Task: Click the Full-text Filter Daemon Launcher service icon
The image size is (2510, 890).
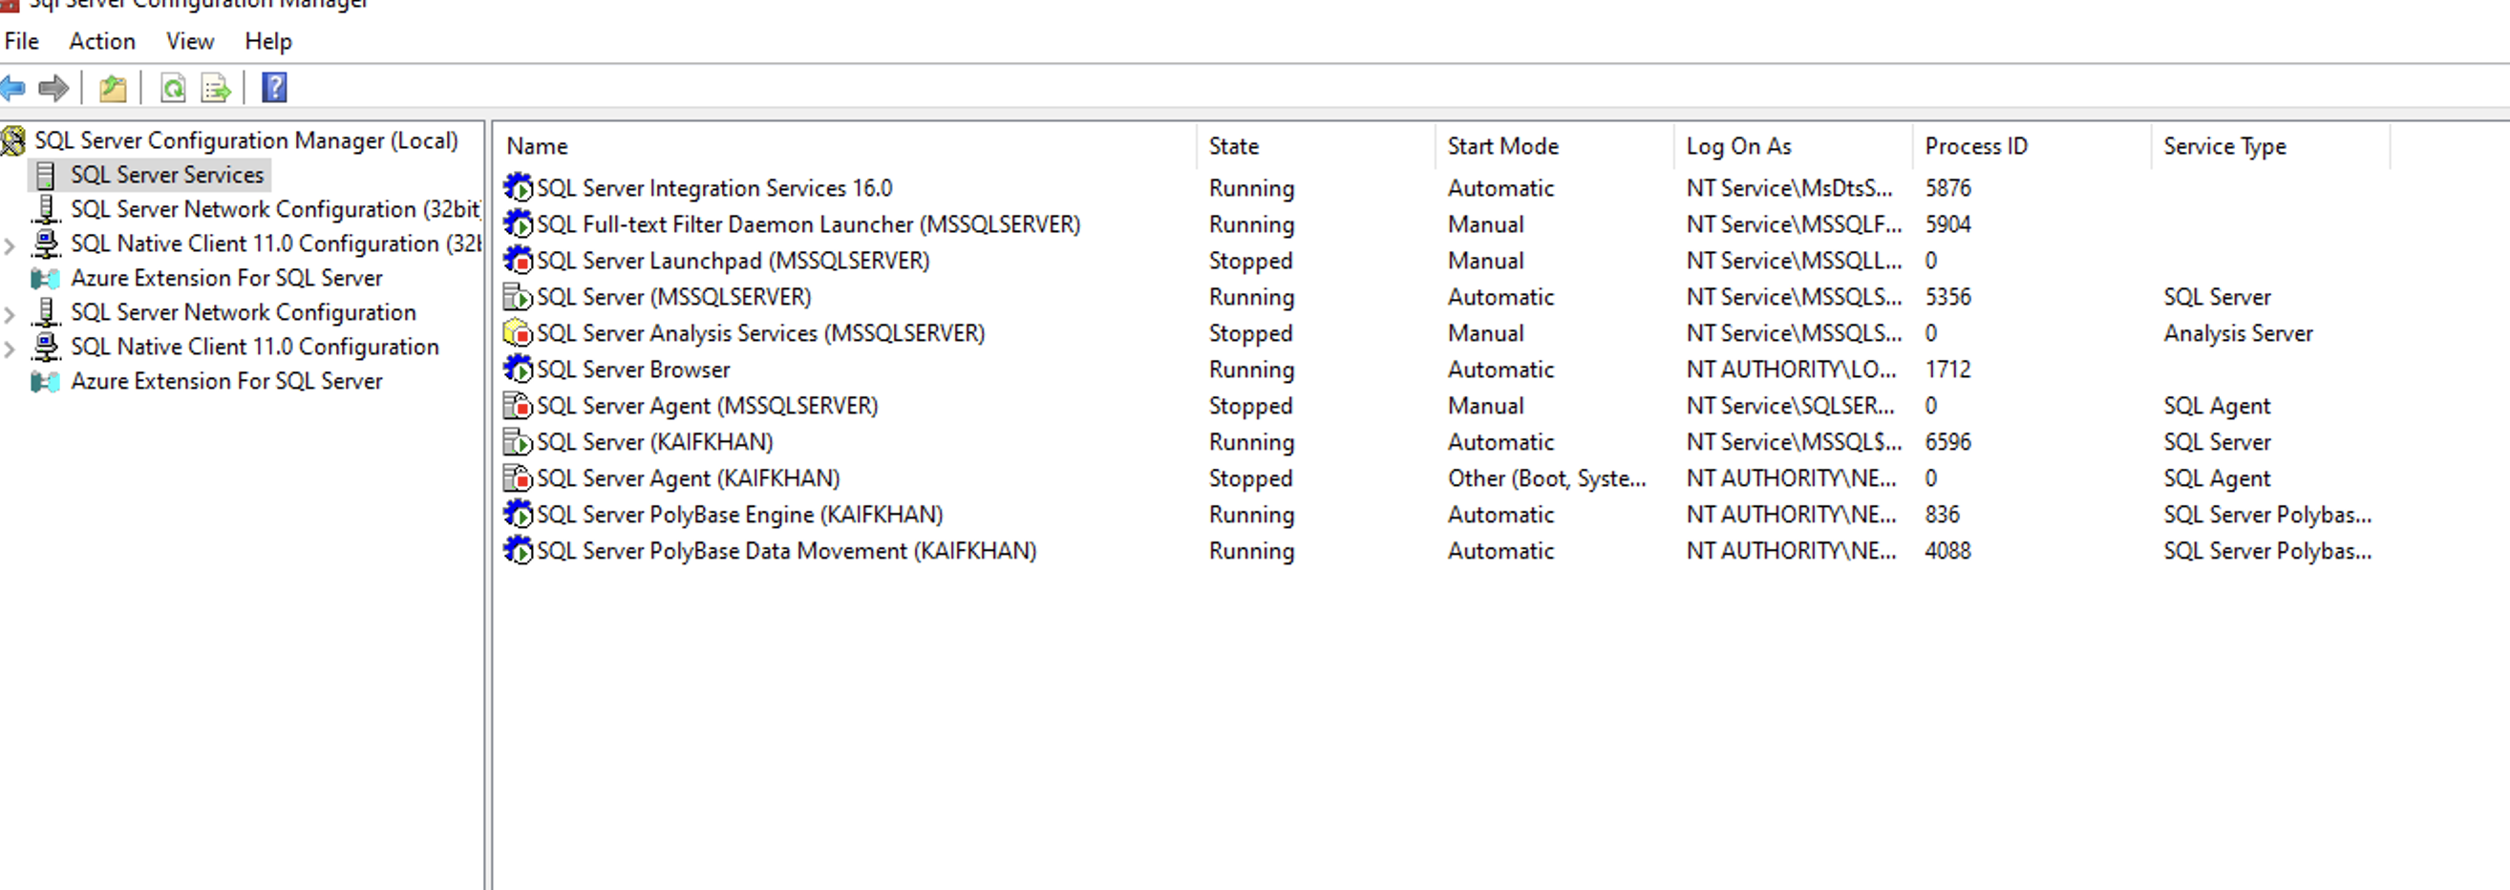Action: point(518,224)
